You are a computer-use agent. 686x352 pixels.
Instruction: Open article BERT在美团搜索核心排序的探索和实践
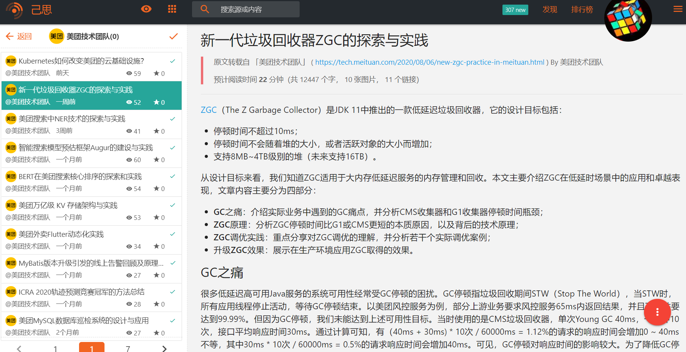(x=80, y=176)
